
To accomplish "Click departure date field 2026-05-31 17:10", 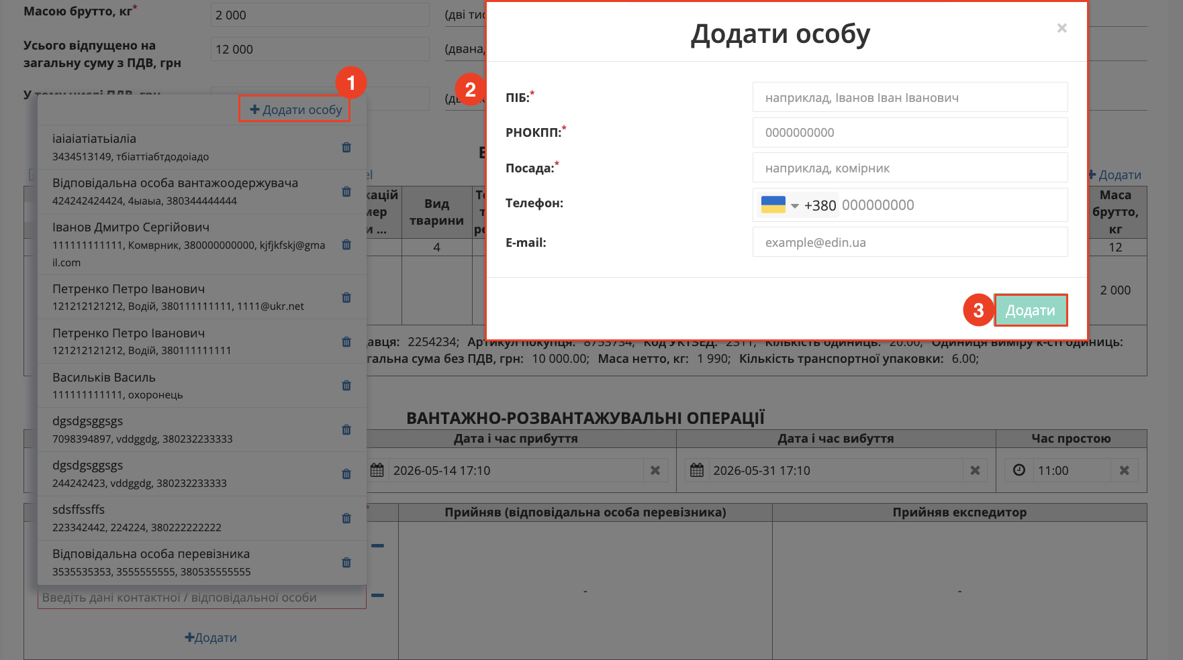I will (x=836, y=471).
